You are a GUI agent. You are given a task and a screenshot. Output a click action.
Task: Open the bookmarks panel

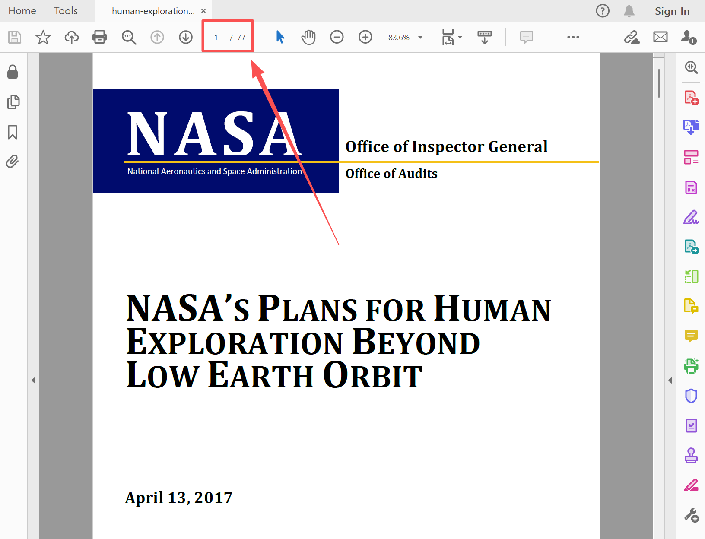[13, 132]
